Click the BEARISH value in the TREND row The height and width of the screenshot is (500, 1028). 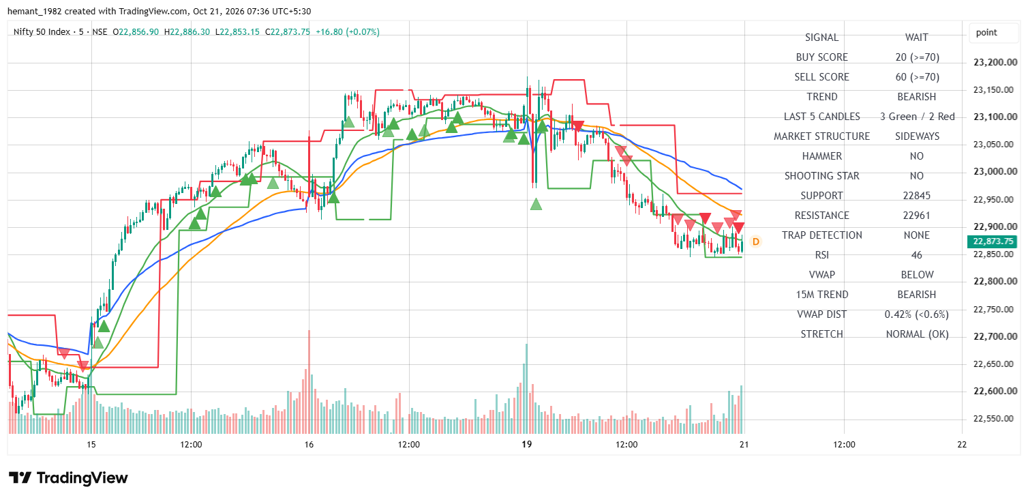click(917, 97)
